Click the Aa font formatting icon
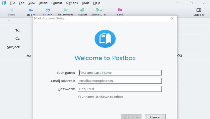Image resolution: width=210 pixels, height=119 pixels. pyautogui.click(x=29, y=56)
